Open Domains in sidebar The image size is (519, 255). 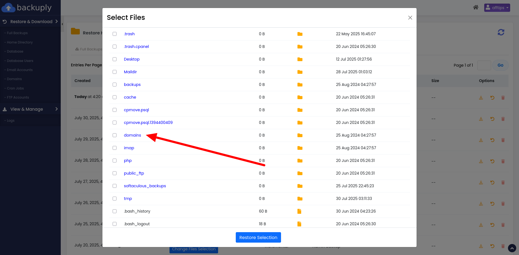[14, 79]
